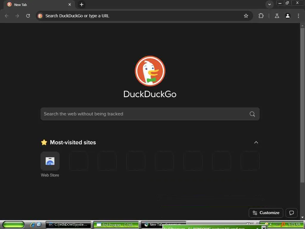Add a new tab with the plus button
This screenshot has width=305, height=229.
[x=82, y=4]
